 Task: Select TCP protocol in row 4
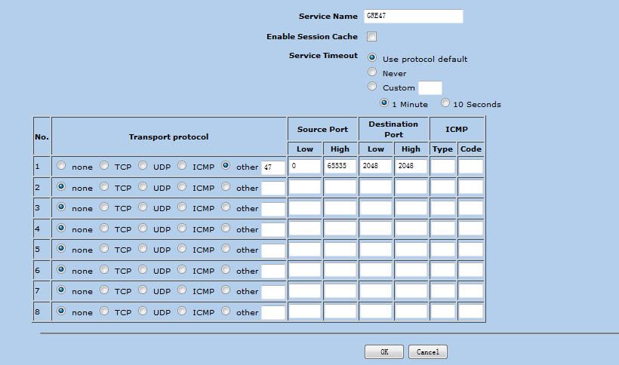tap(104, 228)
